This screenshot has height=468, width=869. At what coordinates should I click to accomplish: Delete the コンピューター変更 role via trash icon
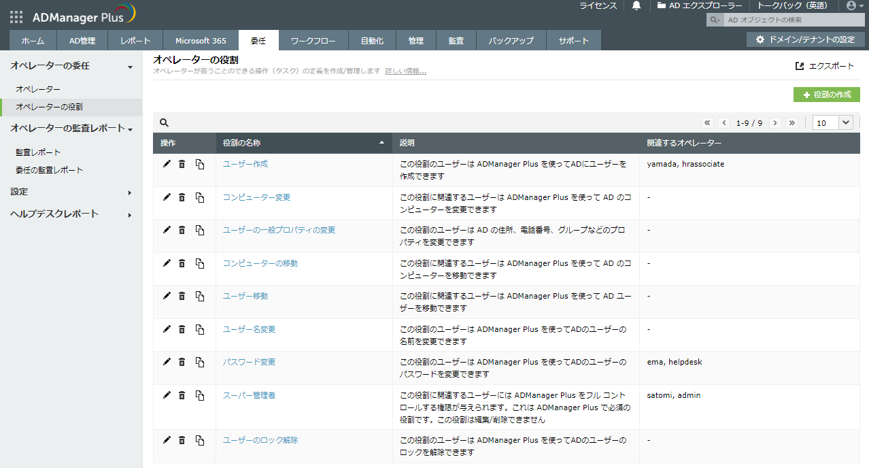[x=182, y=197]
